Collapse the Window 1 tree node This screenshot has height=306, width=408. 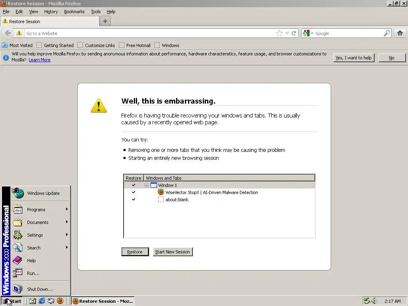(x=147, y=185)
